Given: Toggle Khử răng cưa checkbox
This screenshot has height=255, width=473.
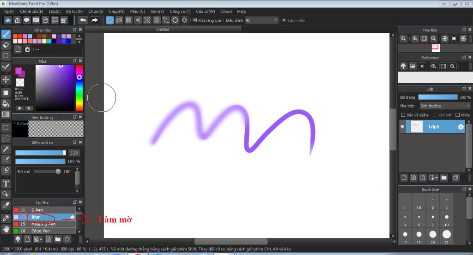Looking at the screenshot, I should (x=194, y=20).
